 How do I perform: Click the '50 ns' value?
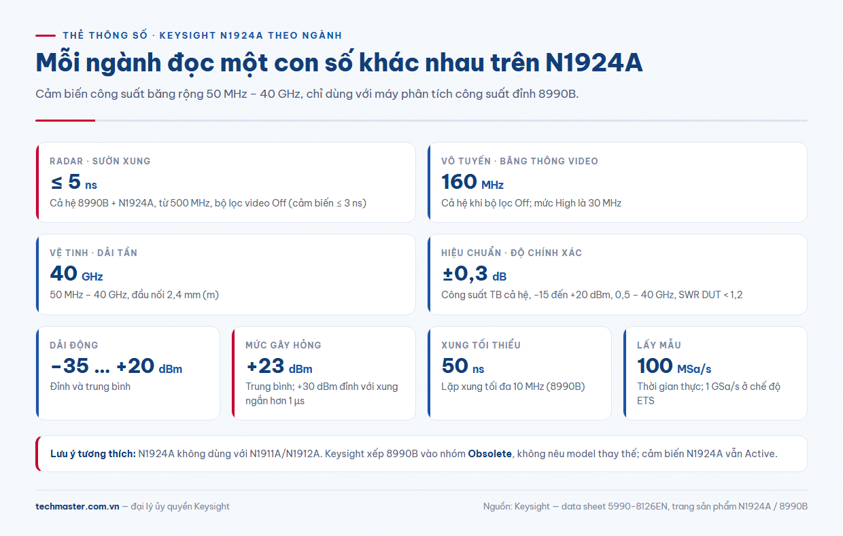[x=463, y=366]
